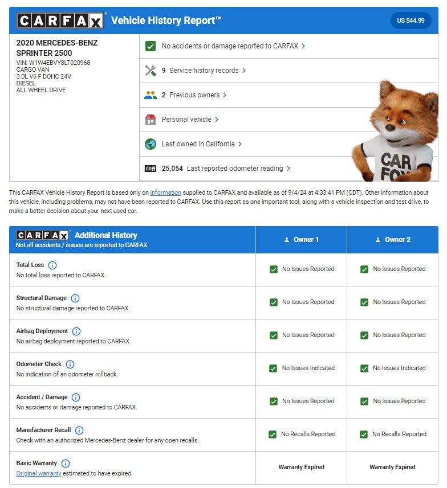The width and height of the screenshot is (447, 488).
Task: Click Odometer Check check mark for Owner 2
Action: [364, 368]
